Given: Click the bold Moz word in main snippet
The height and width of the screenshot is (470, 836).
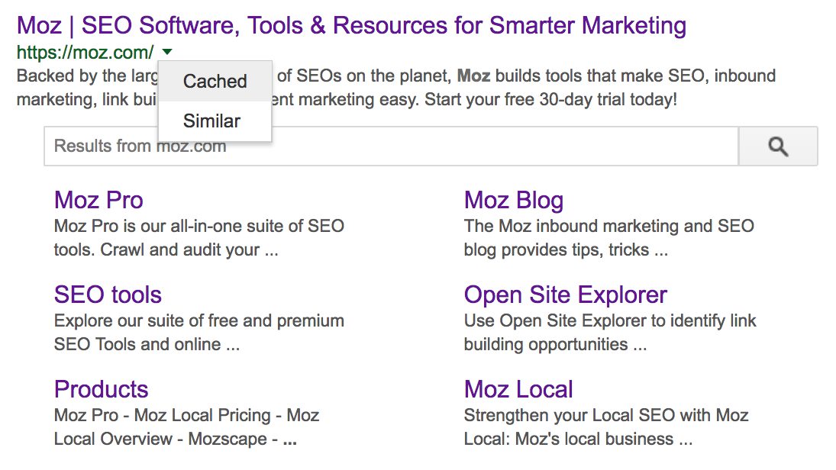Looking at the screenshot, I should tap(473, 76).
